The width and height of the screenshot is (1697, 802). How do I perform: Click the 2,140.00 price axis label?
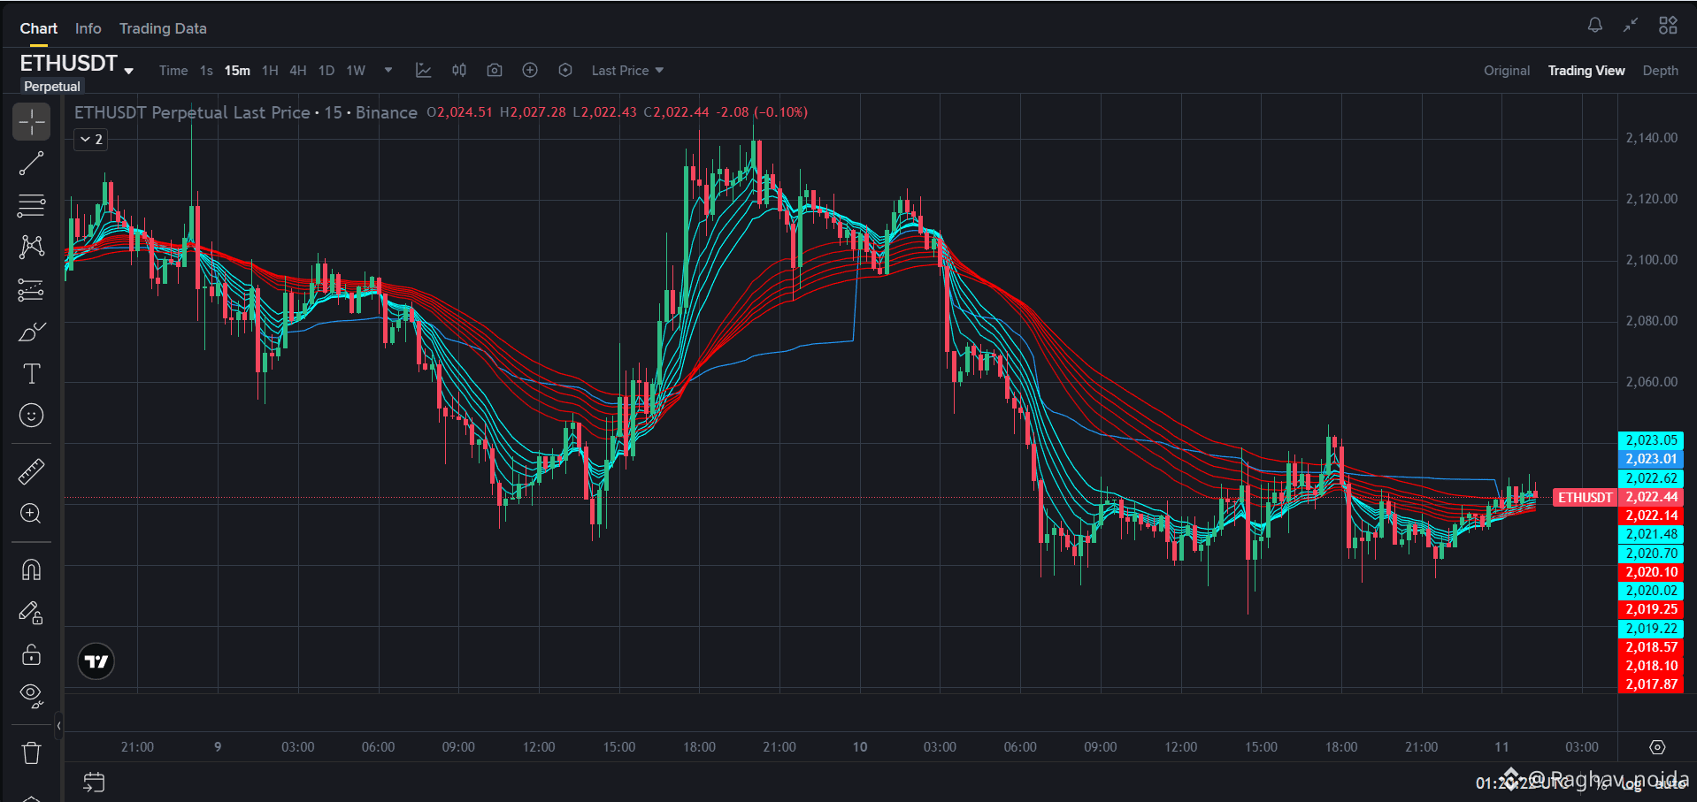tap(1652, 138)
